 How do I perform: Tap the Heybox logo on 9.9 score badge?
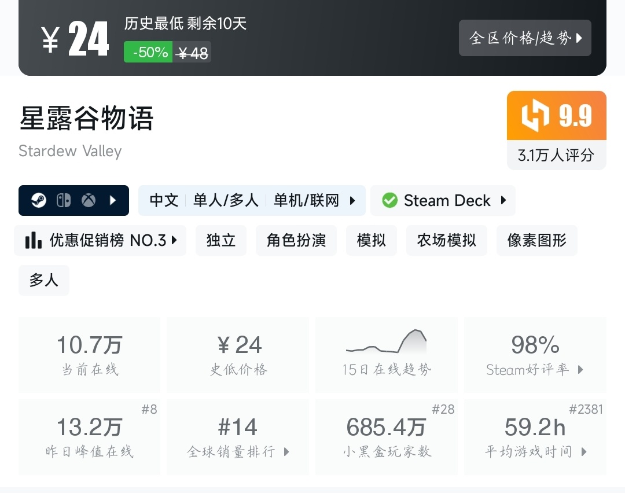pos(535,115)
